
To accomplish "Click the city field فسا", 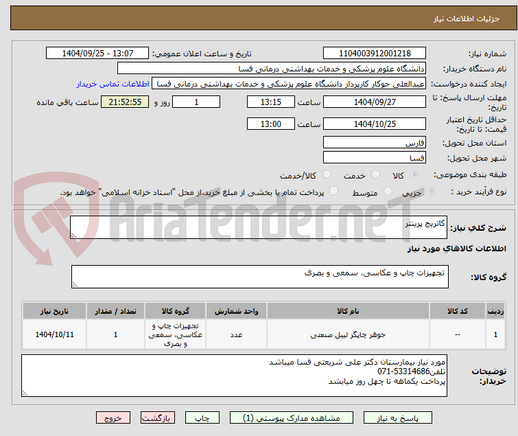I will point(375,157).
